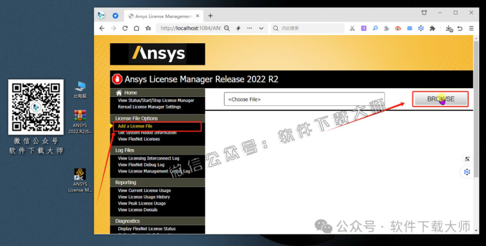Open View FlexNet Licenses
Image resolution: width=486 pixels, height=246 pixels.
139,139
